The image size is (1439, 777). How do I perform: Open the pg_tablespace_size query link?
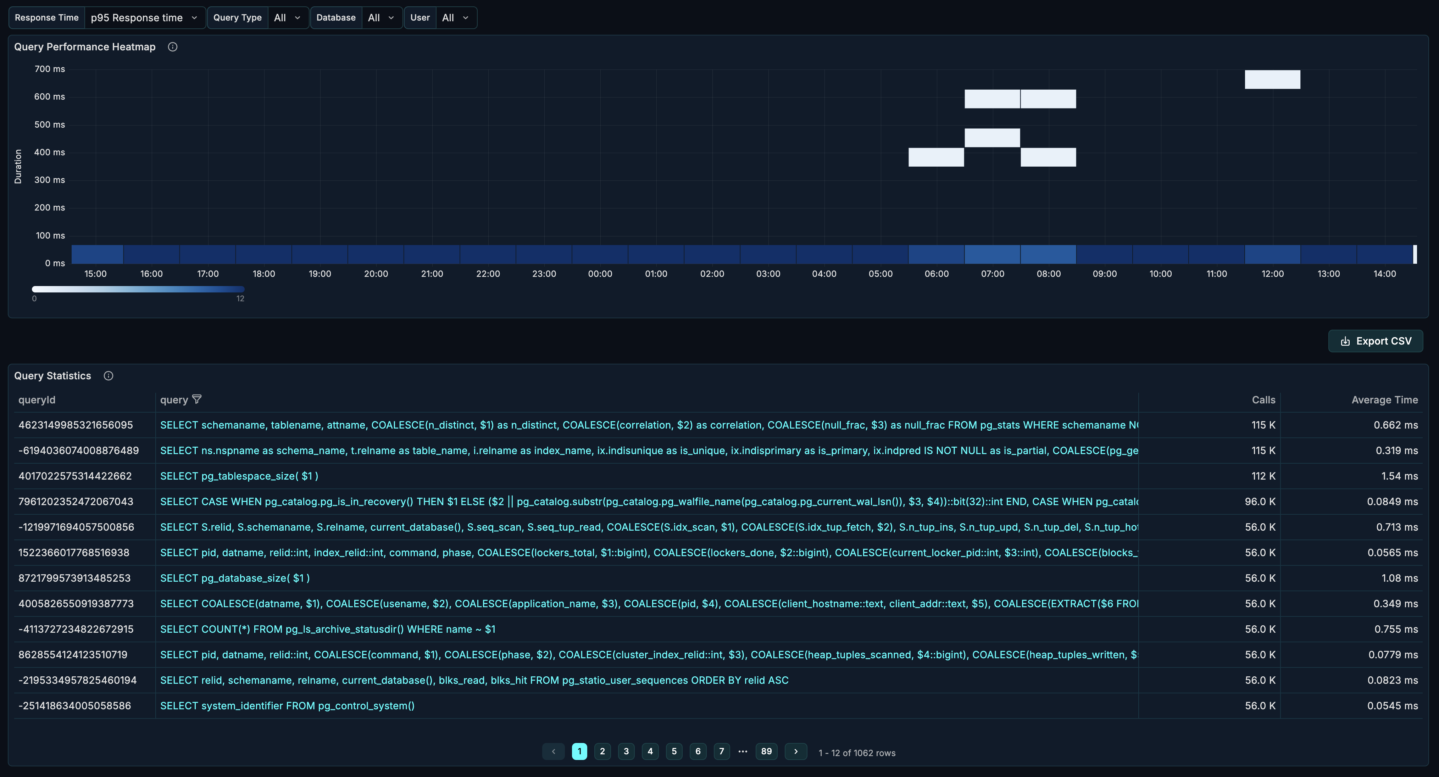[239, 476]
